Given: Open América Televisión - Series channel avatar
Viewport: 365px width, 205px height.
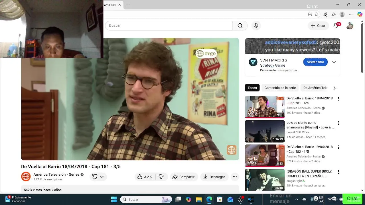Looking at the screenshot, I should (26, 177).
